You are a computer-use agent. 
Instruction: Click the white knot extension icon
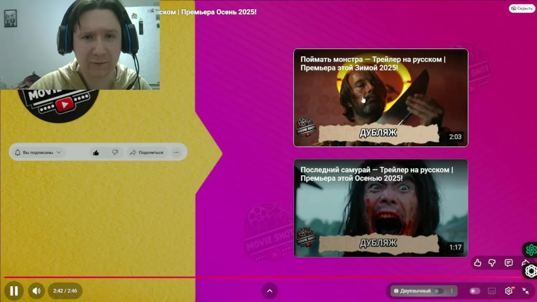click(x=531, y=271)
